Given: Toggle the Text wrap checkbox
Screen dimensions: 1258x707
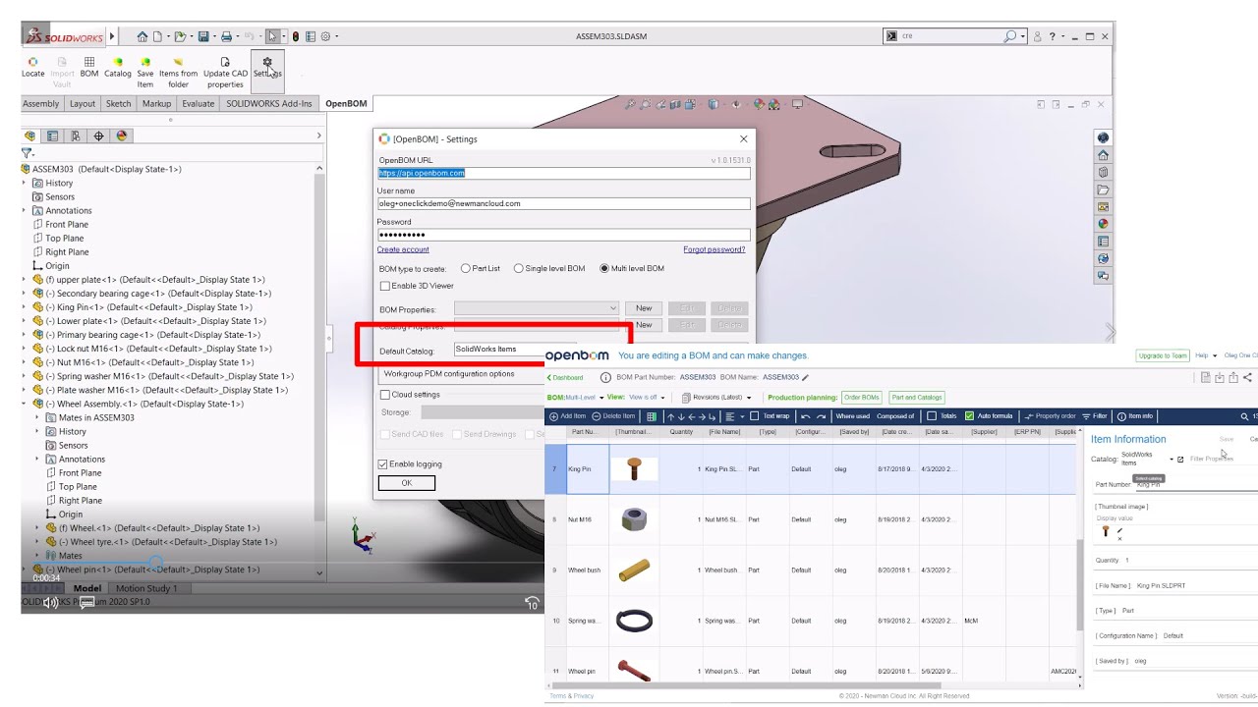Looking at the screenshot, I should coord(754,416).
